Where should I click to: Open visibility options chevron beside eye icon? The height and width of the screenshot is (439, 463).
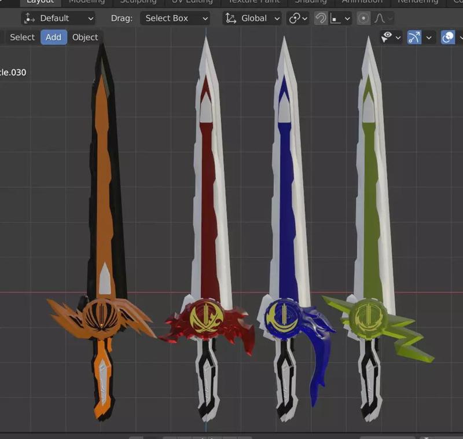397,37
